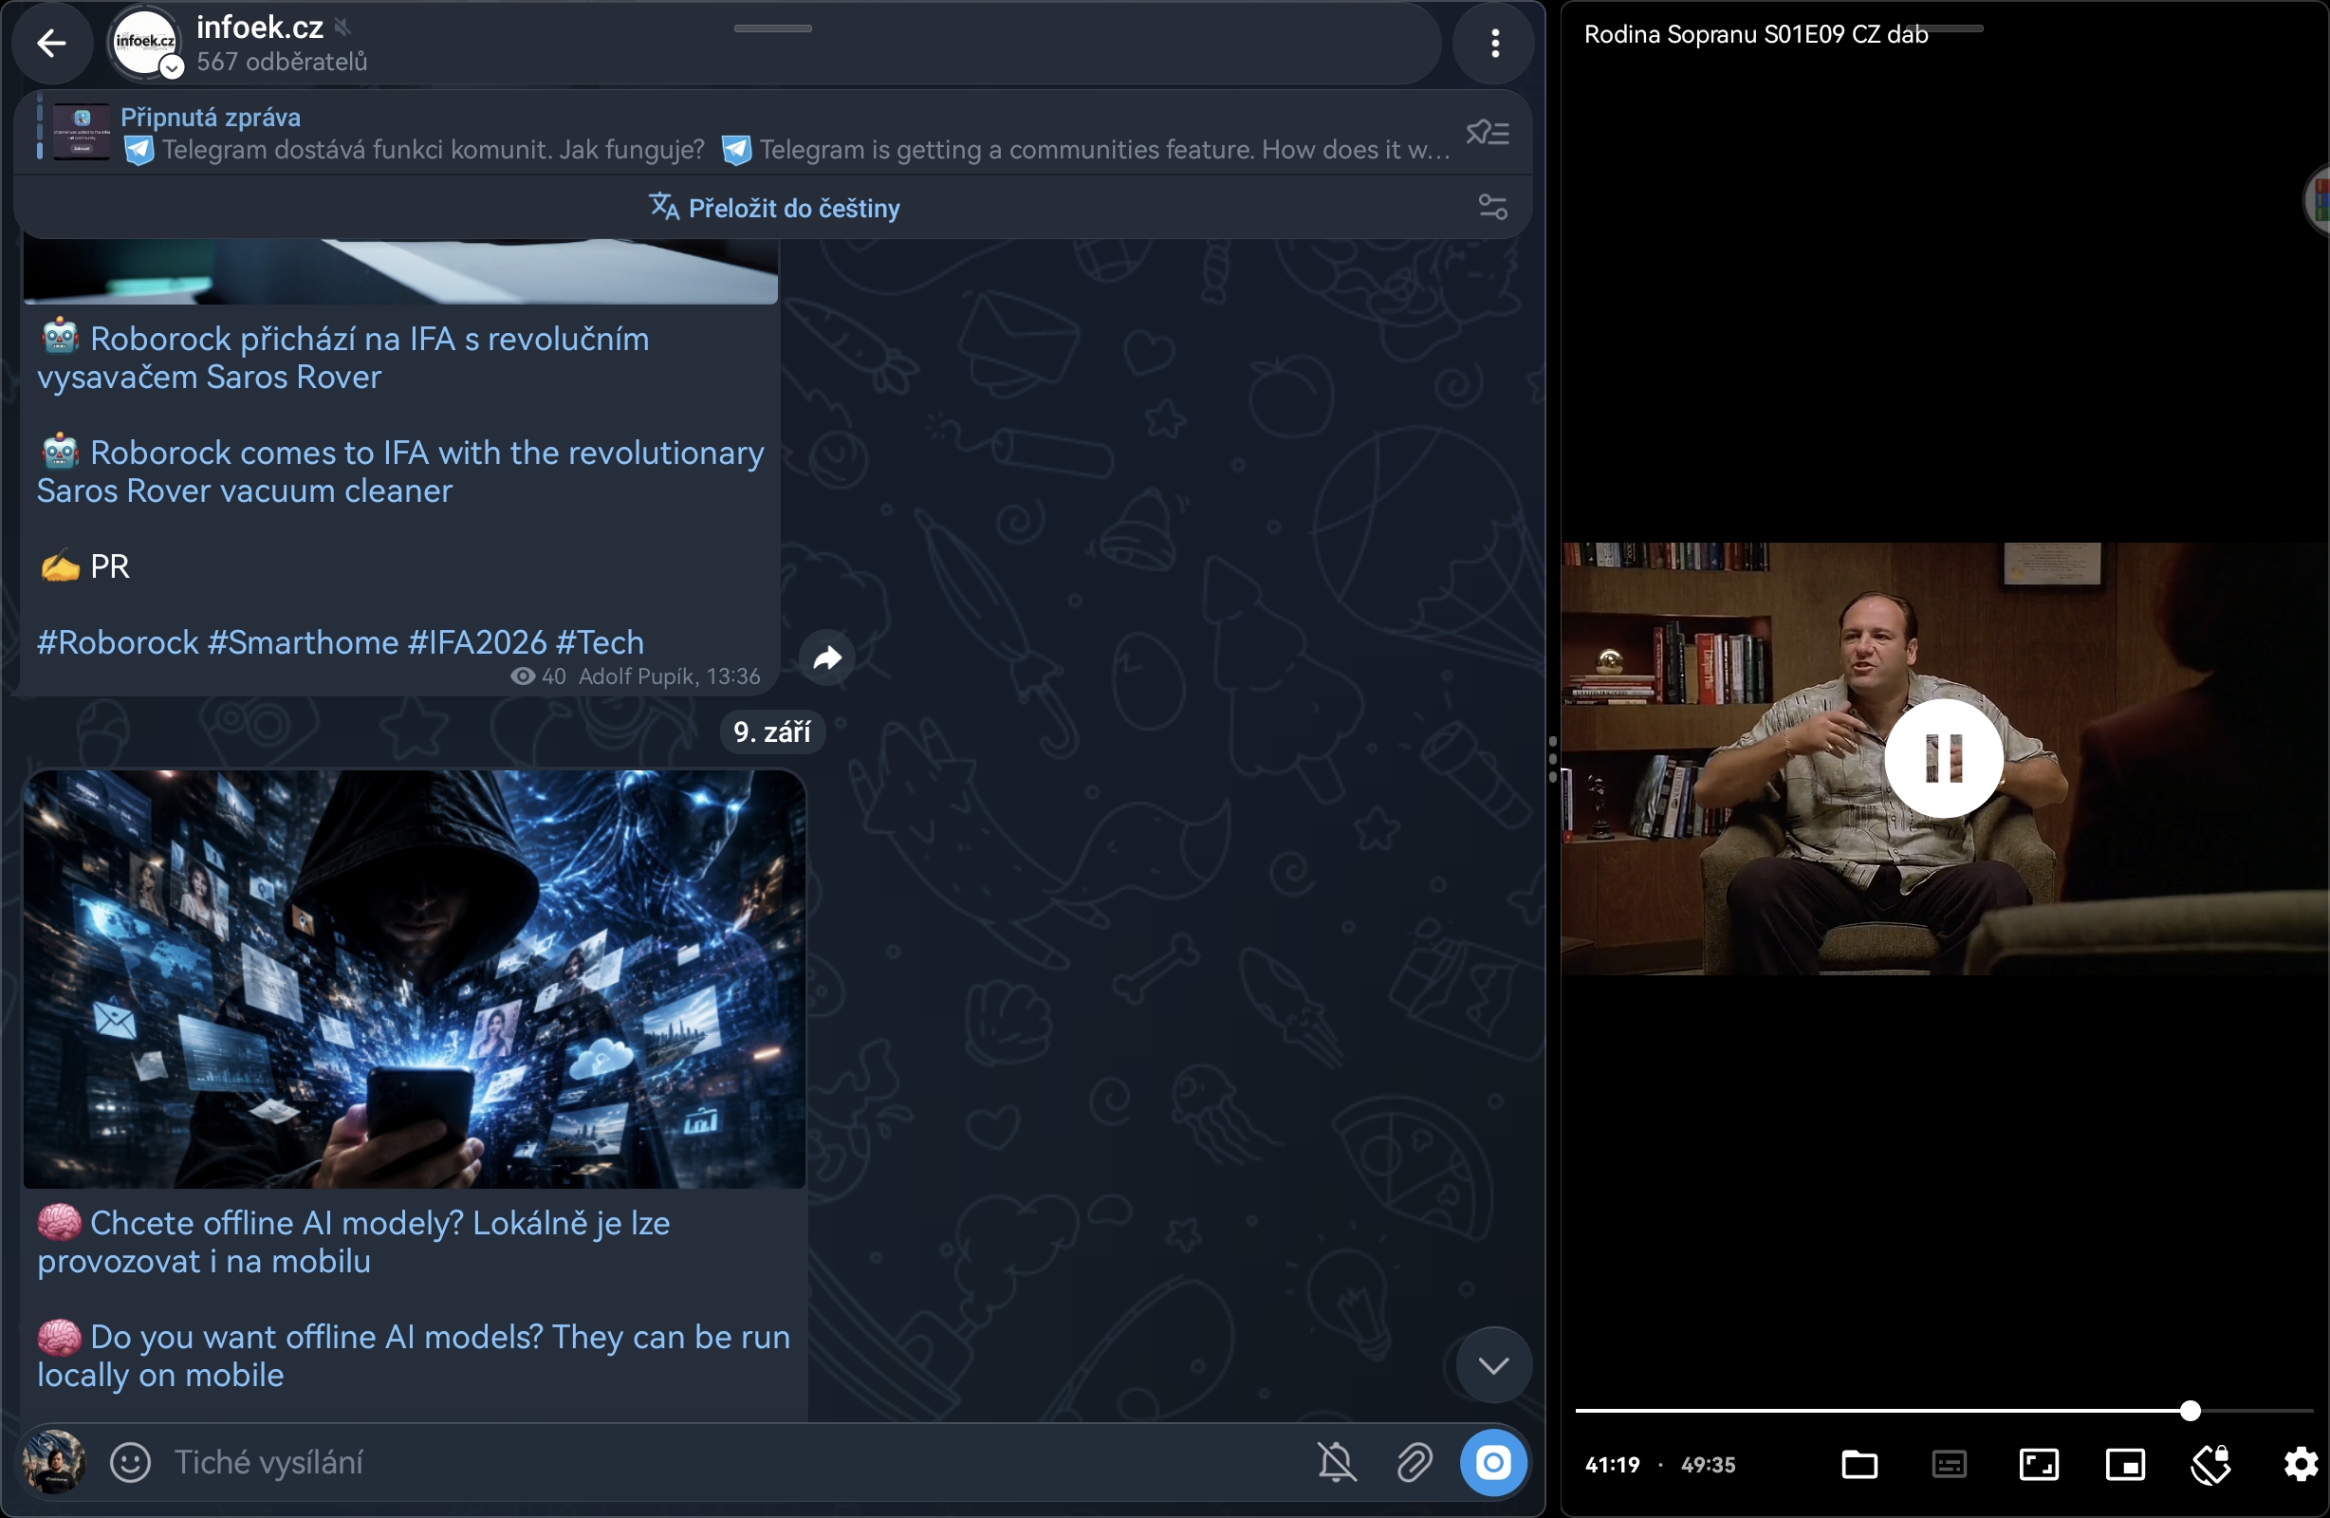Toggle screen rotation lock icon
The image size is (2330, 1518).
2211,1464
